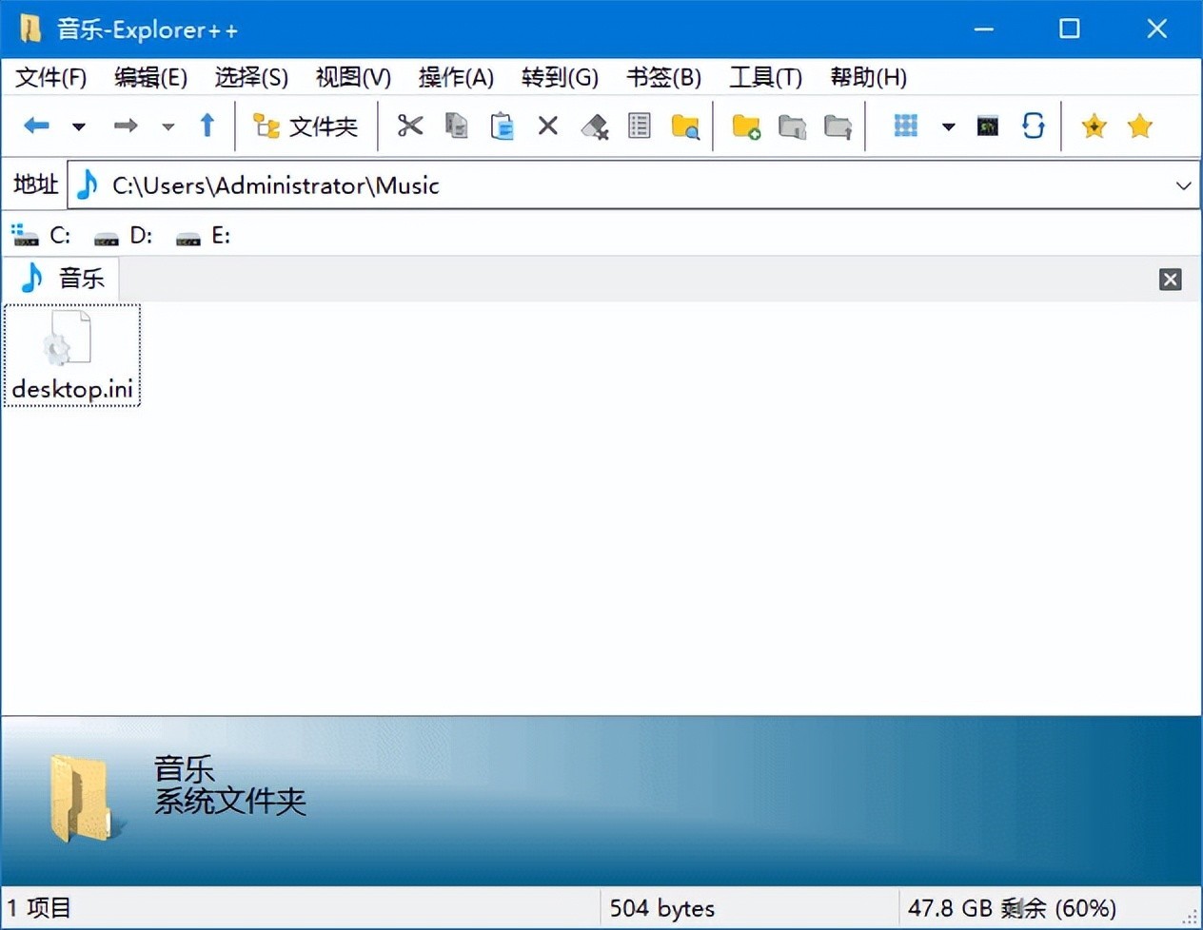Open back history dropdown arrow

click(79, 126)
